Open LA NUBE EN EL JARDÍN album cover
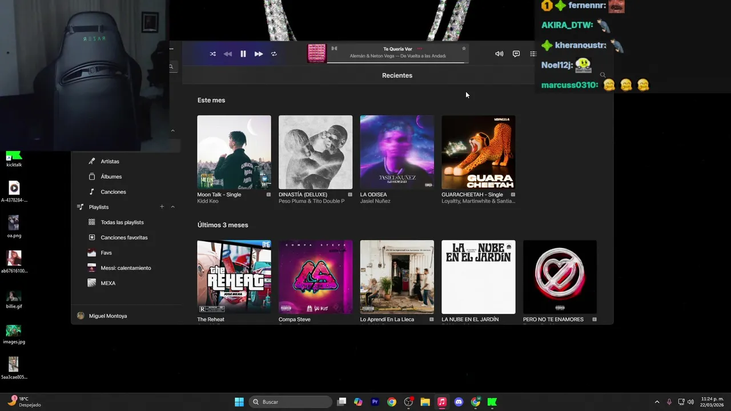 479,277
